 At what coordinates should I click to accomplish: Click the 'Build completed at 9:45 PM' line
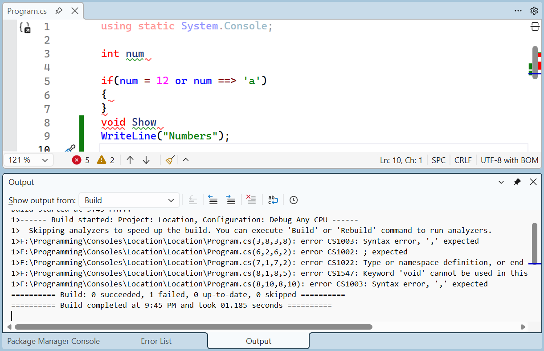(172, 305)
